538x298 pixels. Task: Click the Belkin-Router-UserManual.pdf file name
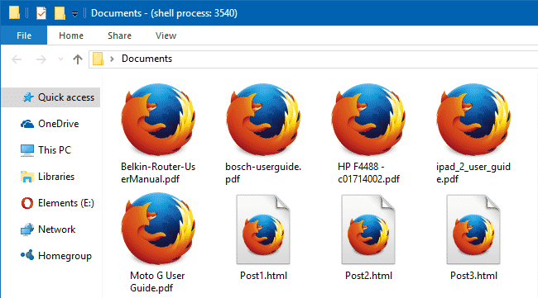(x=158, y=173)
